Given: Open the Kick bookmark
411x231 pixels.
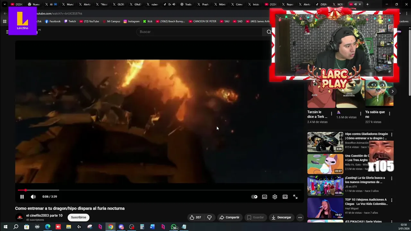Looking at the screenshot, I should pos(148,21).
